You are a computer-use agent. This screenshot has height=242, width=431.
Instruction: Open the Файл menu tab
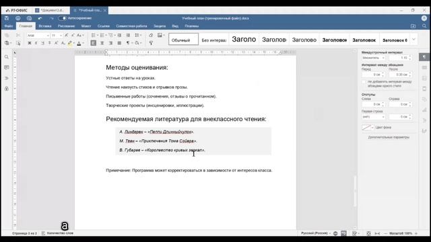9,26
